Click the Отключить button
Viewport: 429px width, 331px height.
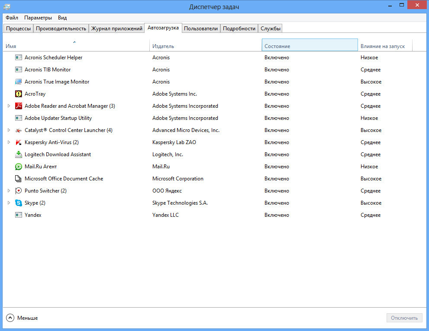click(404, 318)
